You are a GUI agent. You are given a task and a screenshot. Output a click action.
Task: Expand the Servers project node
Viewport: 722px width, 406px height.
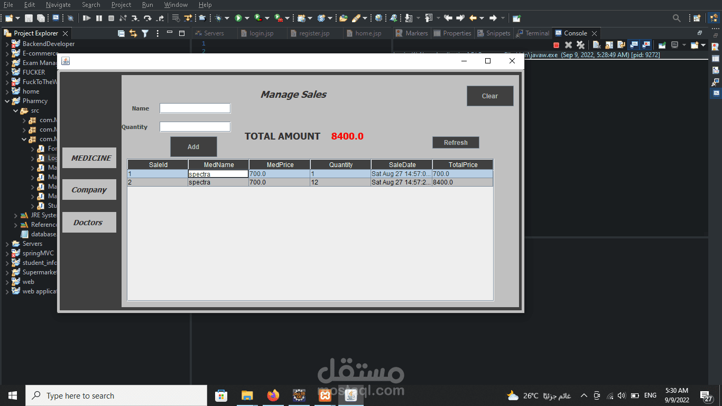tap(7, 244)
